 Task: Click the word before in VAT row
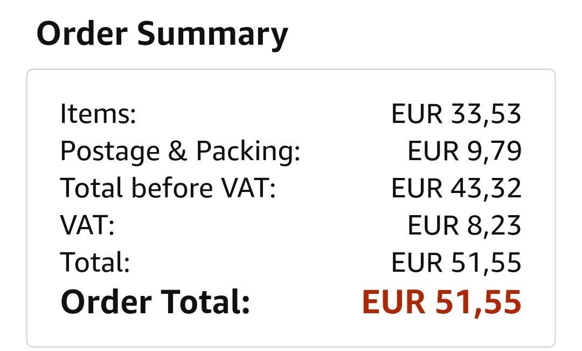coord(172,188)
